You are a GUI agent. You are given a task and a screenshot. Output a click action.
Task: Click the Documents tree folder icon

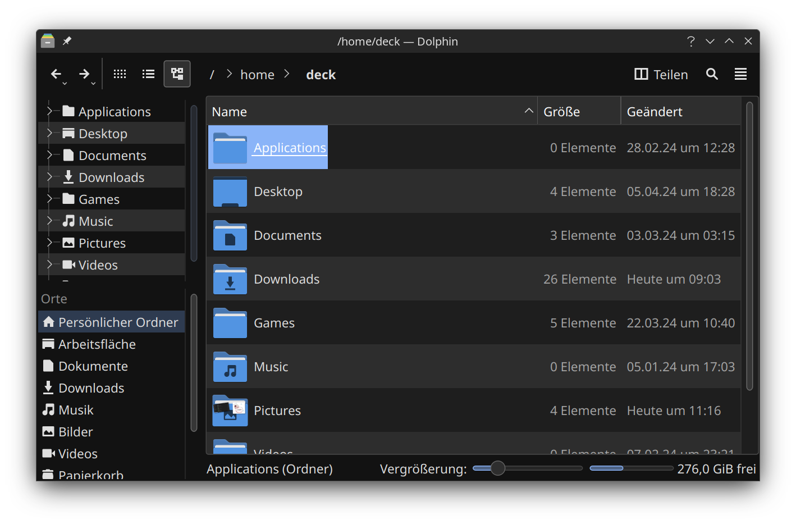click(68, 155)
